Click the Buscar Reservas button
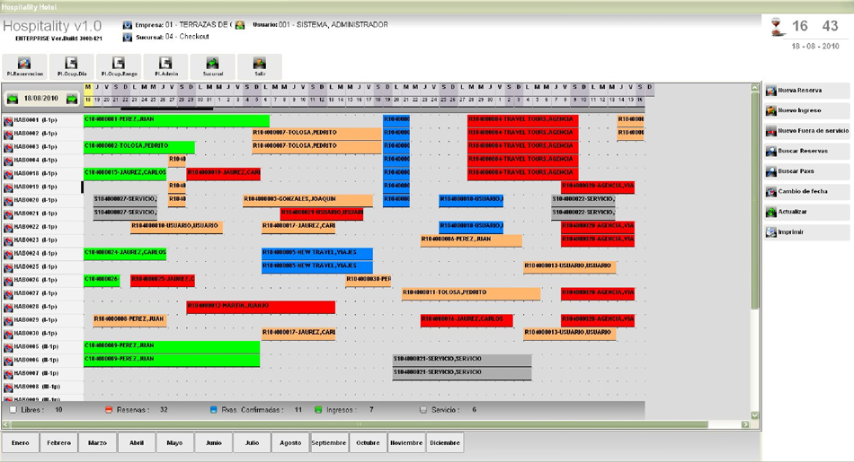Image resolution: width=854 pixels, height=462 pixels. click(x=806, y=151)
